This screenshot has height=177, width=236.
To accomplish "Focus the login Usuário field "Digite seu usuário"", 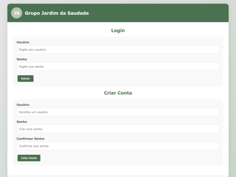I will 118,49.
